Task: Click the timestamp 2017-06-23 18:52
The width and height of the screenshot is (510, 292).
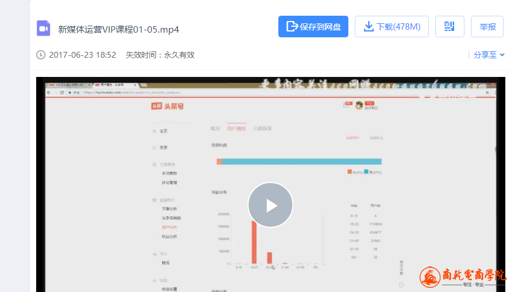Action: point(82,55)
